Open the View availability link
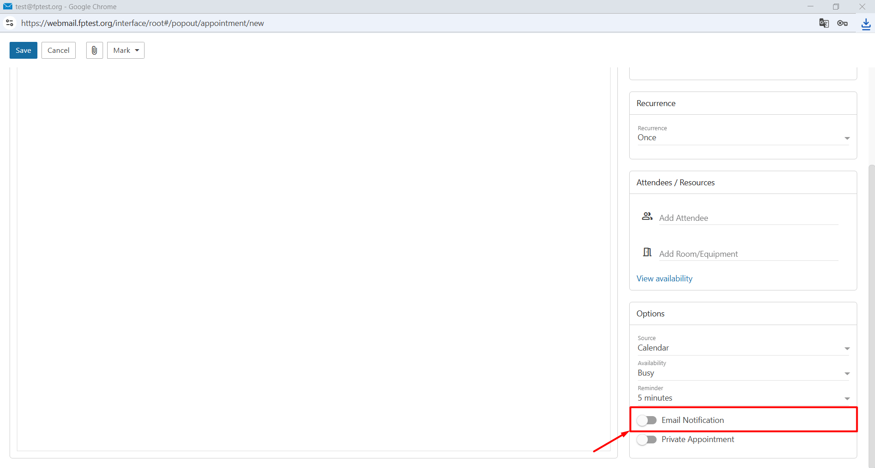This screenshot has height=468, width=875. click(x=664, y=279)
